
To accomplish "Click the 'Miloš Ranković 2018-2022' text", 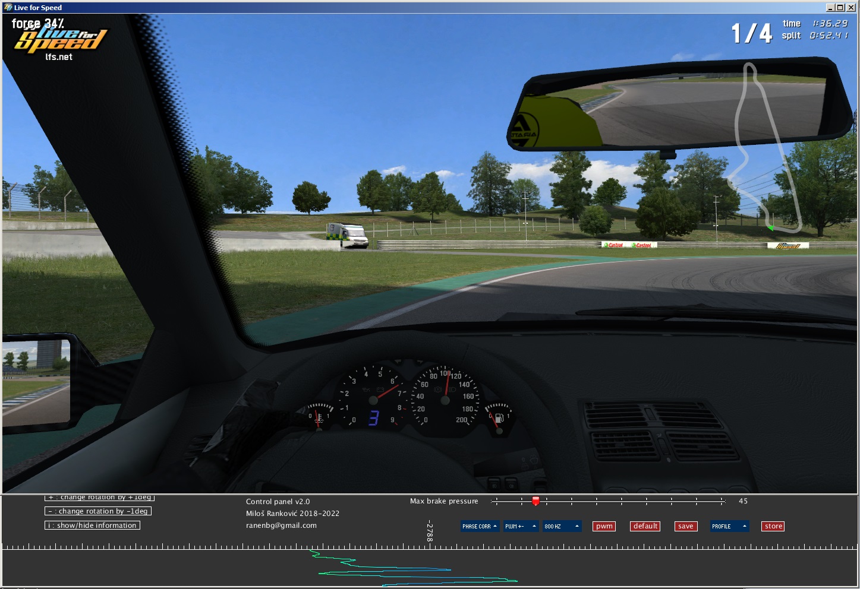I will [x=292, y=514].
